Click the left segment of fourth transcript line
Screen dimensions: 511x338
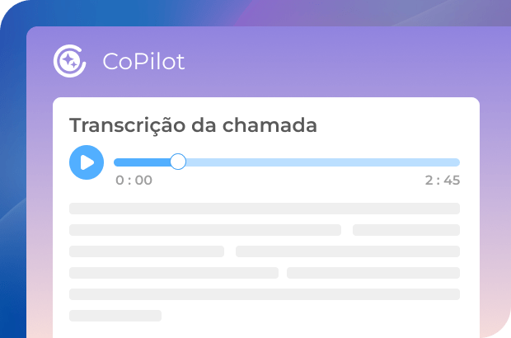[x=173, y=273]
